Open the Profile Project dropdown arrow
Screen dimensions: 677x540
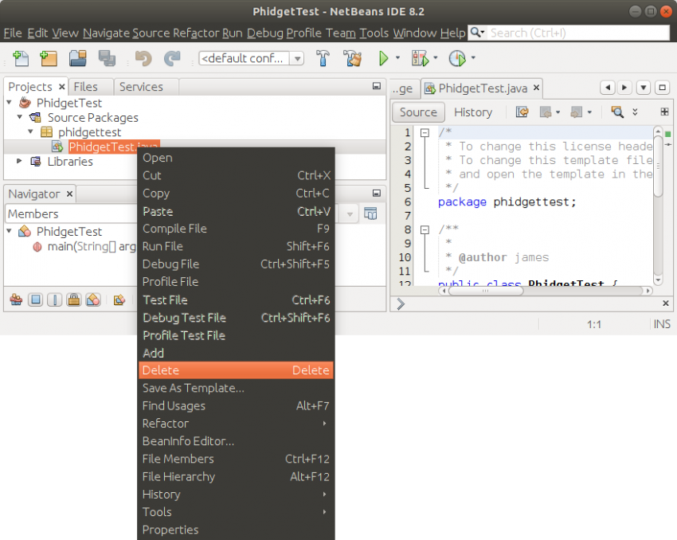click(473, 57)
